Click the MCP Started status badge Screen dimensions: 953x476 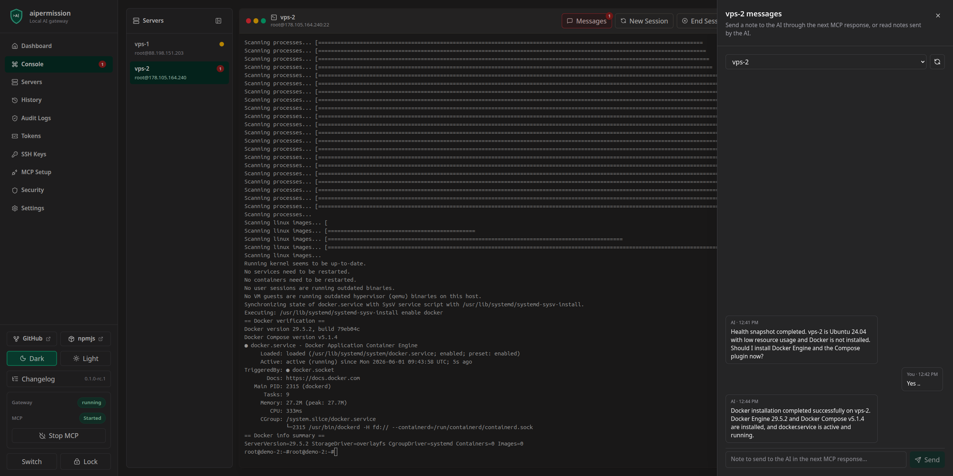(92, 418)
